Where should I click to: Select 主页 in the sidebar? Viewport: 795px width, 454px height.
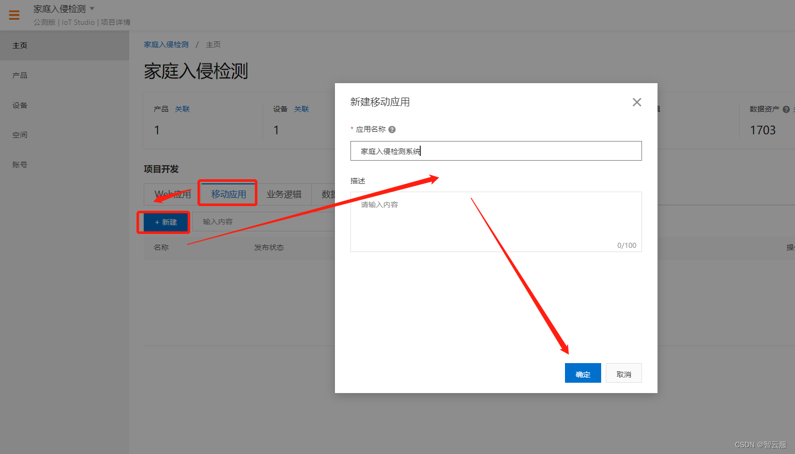(65, 45)
